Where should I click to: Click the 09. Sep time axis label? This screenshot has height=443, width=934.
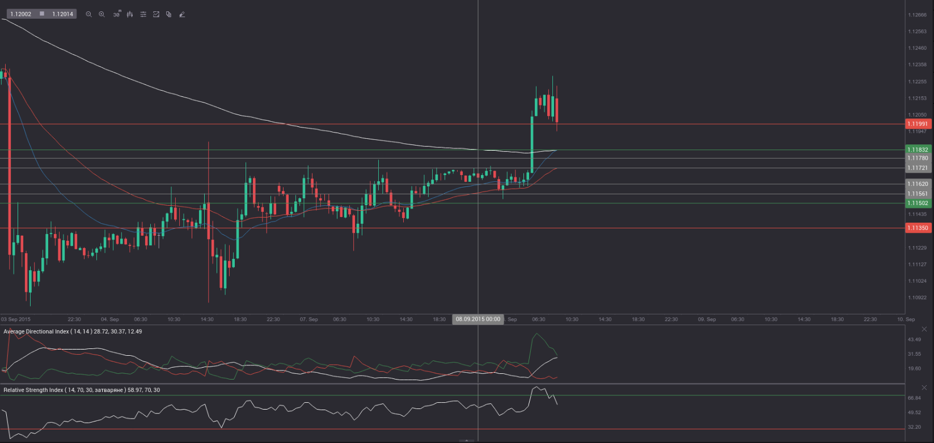(707, 320)
